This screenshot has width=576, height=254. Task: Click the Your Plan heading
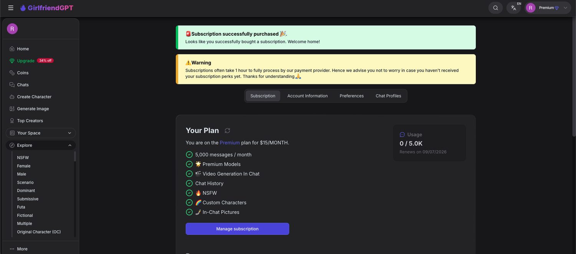point(202,130)
